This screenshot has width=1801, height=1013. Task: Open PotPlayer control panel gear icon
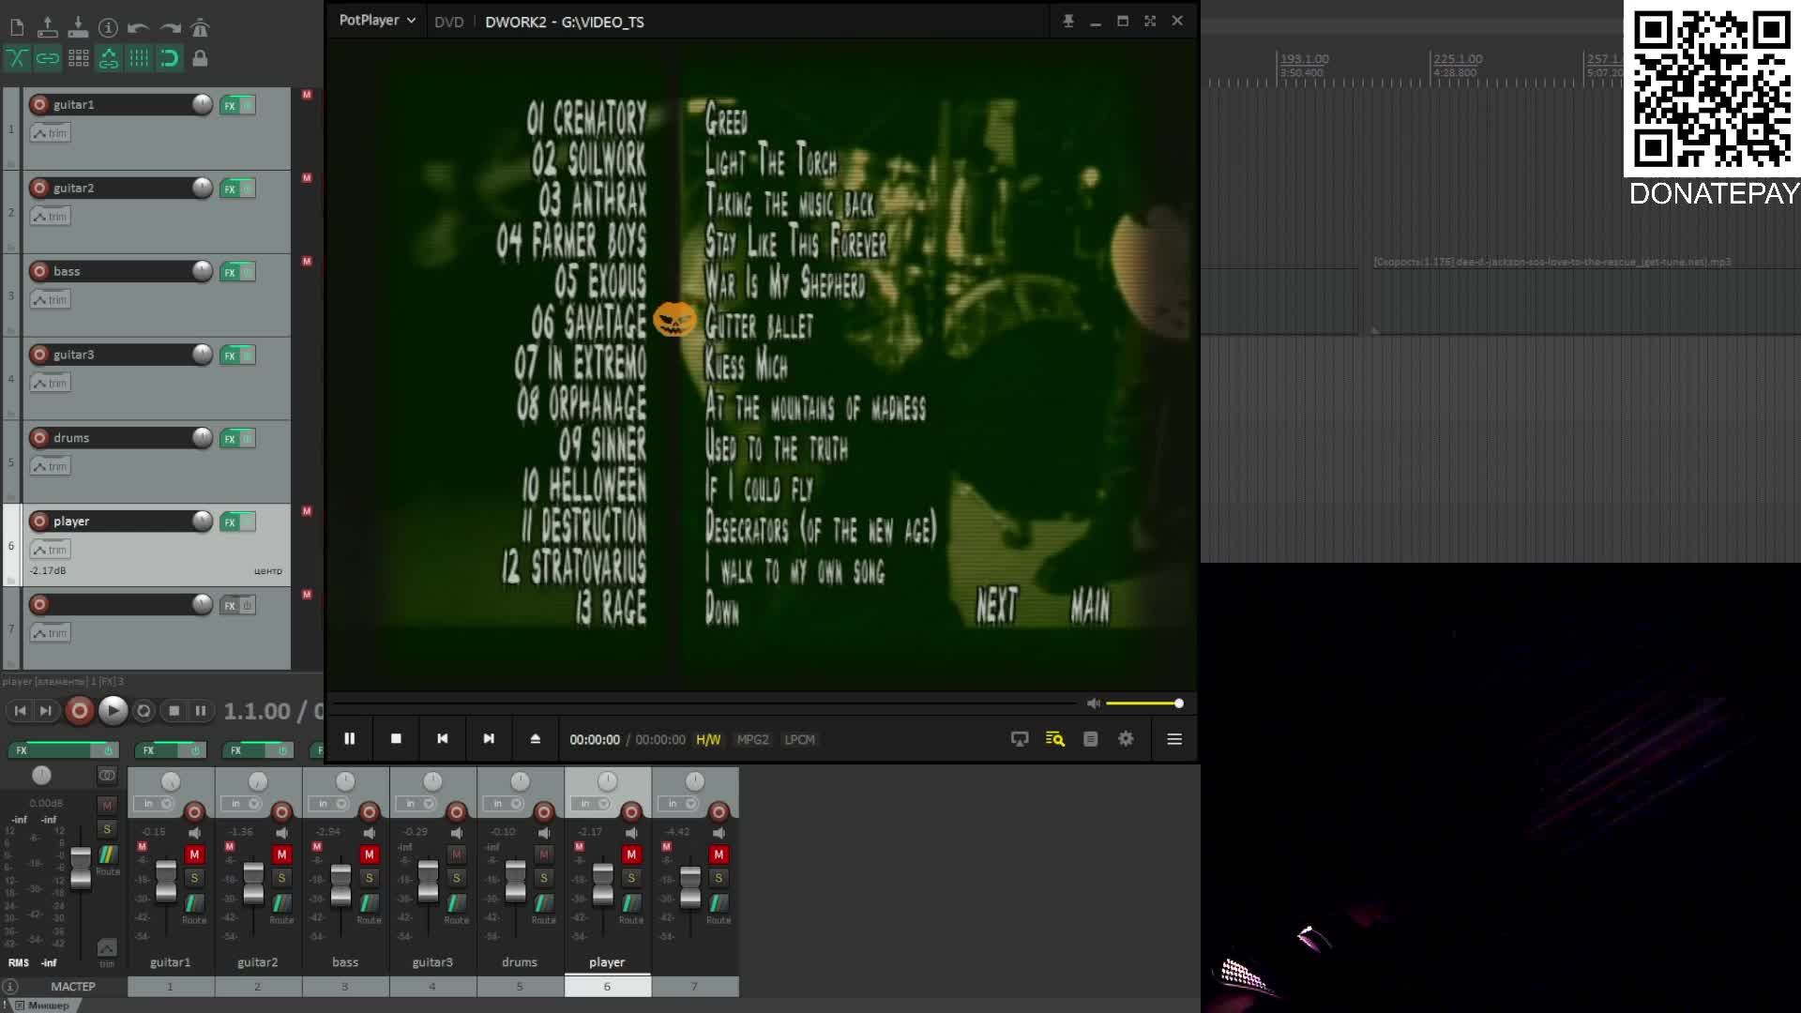(x=1126, y=739)
